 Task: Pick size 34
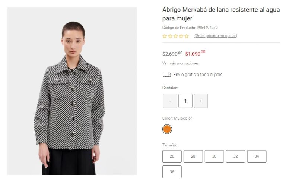(257, 156)
